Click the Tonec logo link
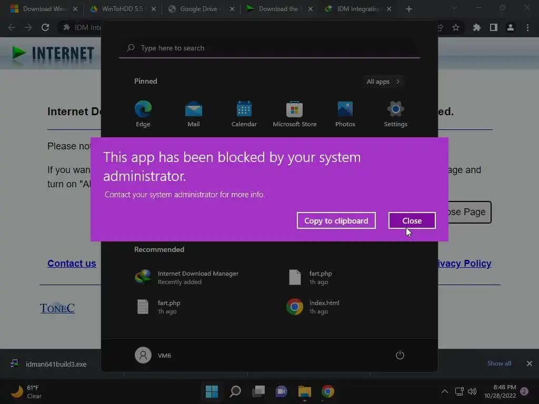The image size is (539, 404). click(x=57, y=308)
